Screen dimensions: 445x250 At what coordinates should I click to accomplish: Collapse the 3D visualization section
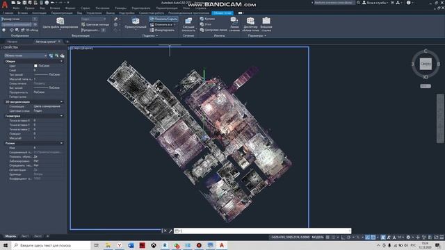61,102
